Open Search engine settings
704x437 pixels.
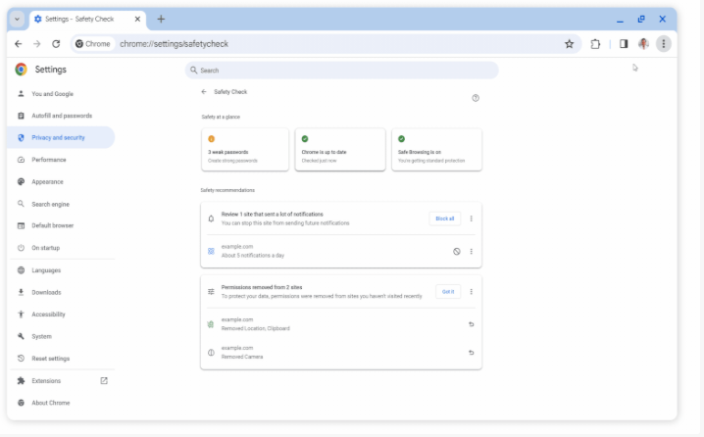(61, 204)
